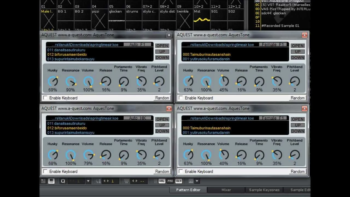Click the Volume knob showing 40%

(x=223, y=155)
